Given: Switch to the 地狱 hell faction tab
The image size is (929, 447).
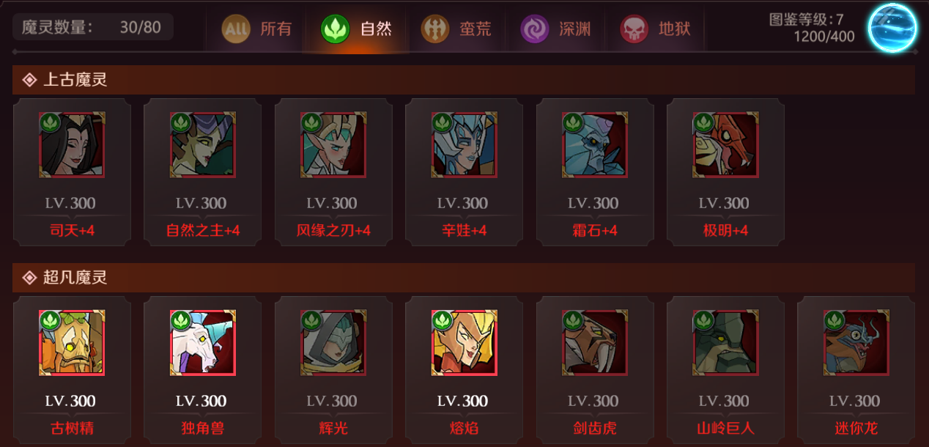Looking at the screenshot, I should (655, 29).
